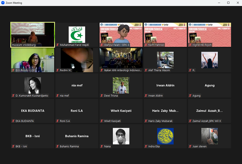Select Wahyul Falah's avatar video tile

pyautogui.click(x=121, y=35)
